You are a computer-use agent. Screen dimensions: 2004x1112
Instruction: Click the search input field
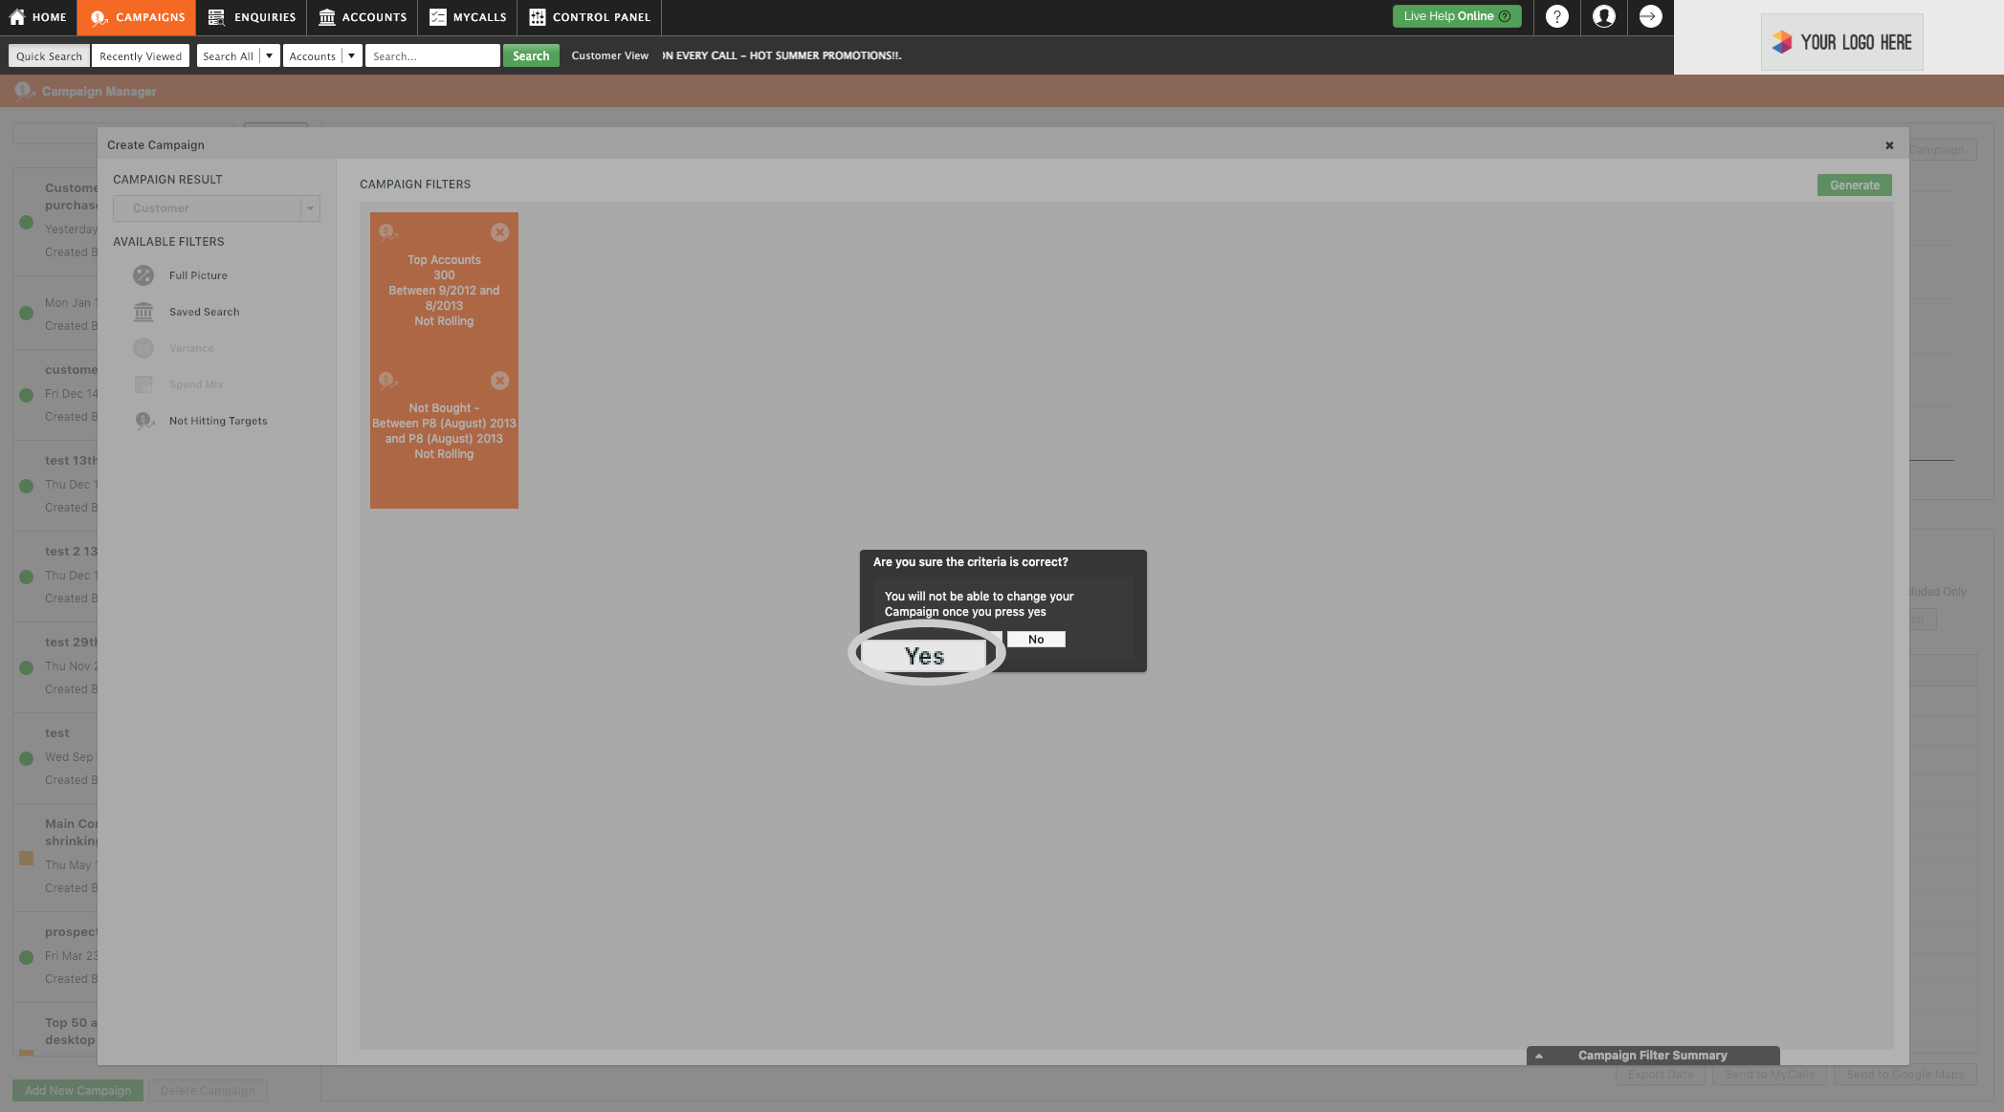(431, 55)
